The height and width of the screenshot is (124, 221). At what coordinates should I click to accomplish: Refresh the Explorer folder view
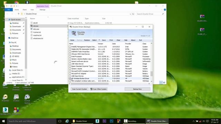click(133, 14)
